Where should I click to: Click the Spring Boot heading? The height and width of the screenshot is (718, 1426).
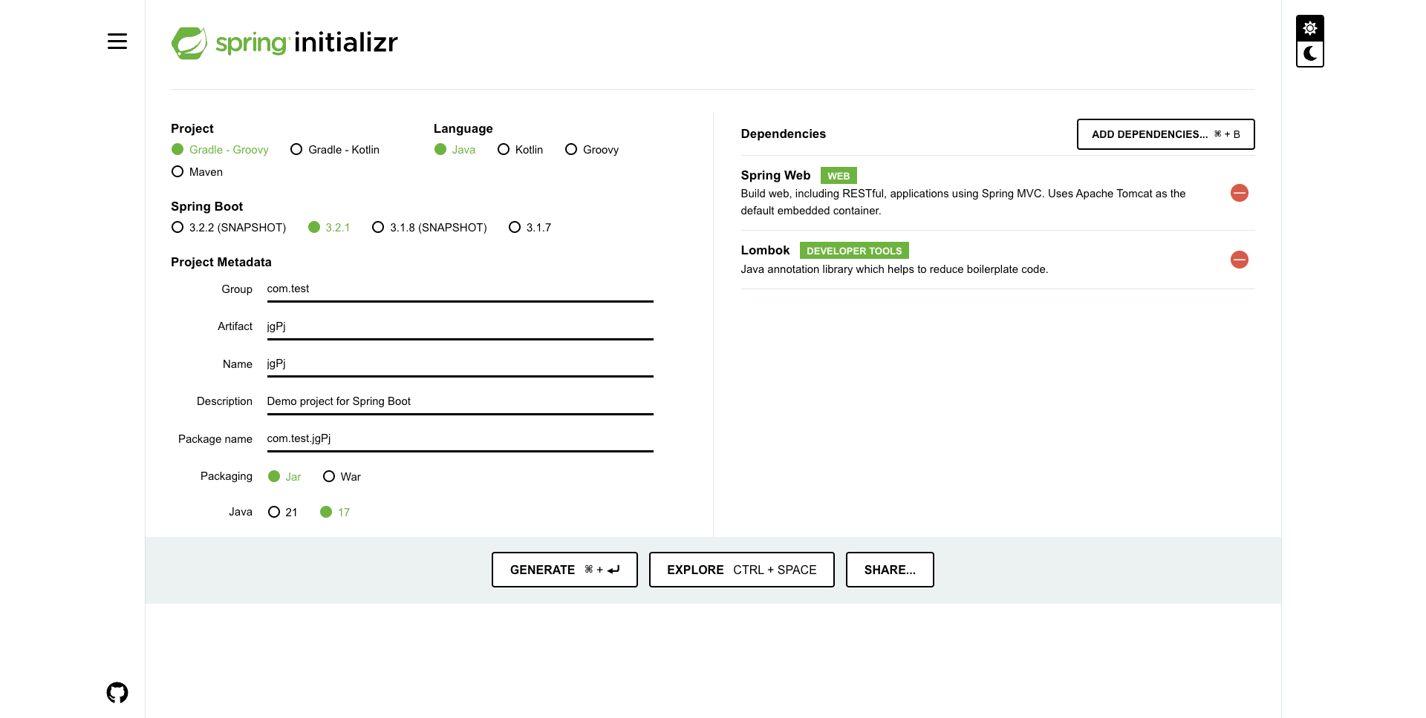coord(207,207)
